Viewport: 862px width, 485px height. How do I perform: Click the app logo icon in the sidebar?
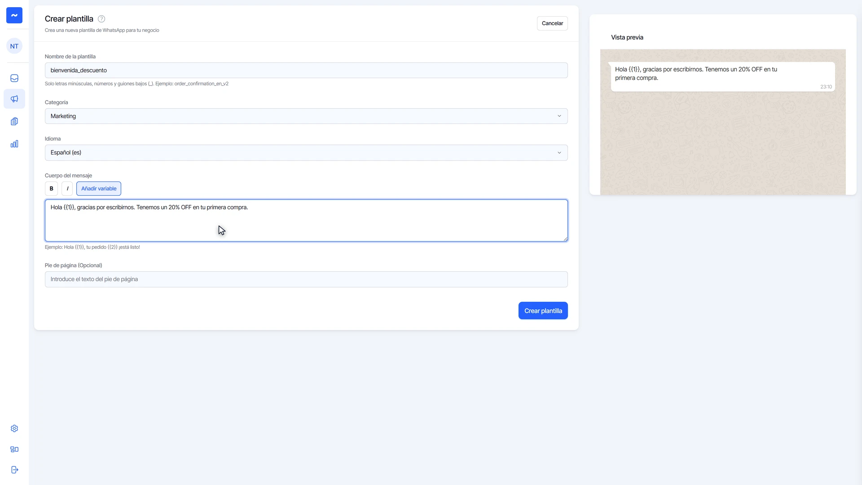(x=14, y=15)
